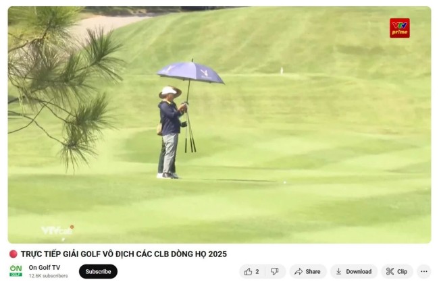Open the On Golf TV channel link
Image resolution: width=439 pixels, height=282 pixels.
click(x=44, y=267)
